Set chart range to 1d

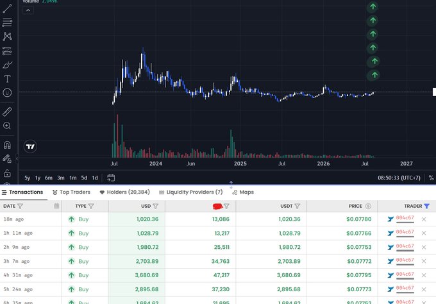[x=95, y=178]
